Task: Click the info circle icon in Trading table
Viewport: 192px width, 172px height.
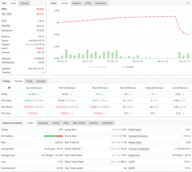Action: click(x=9, y=88)
